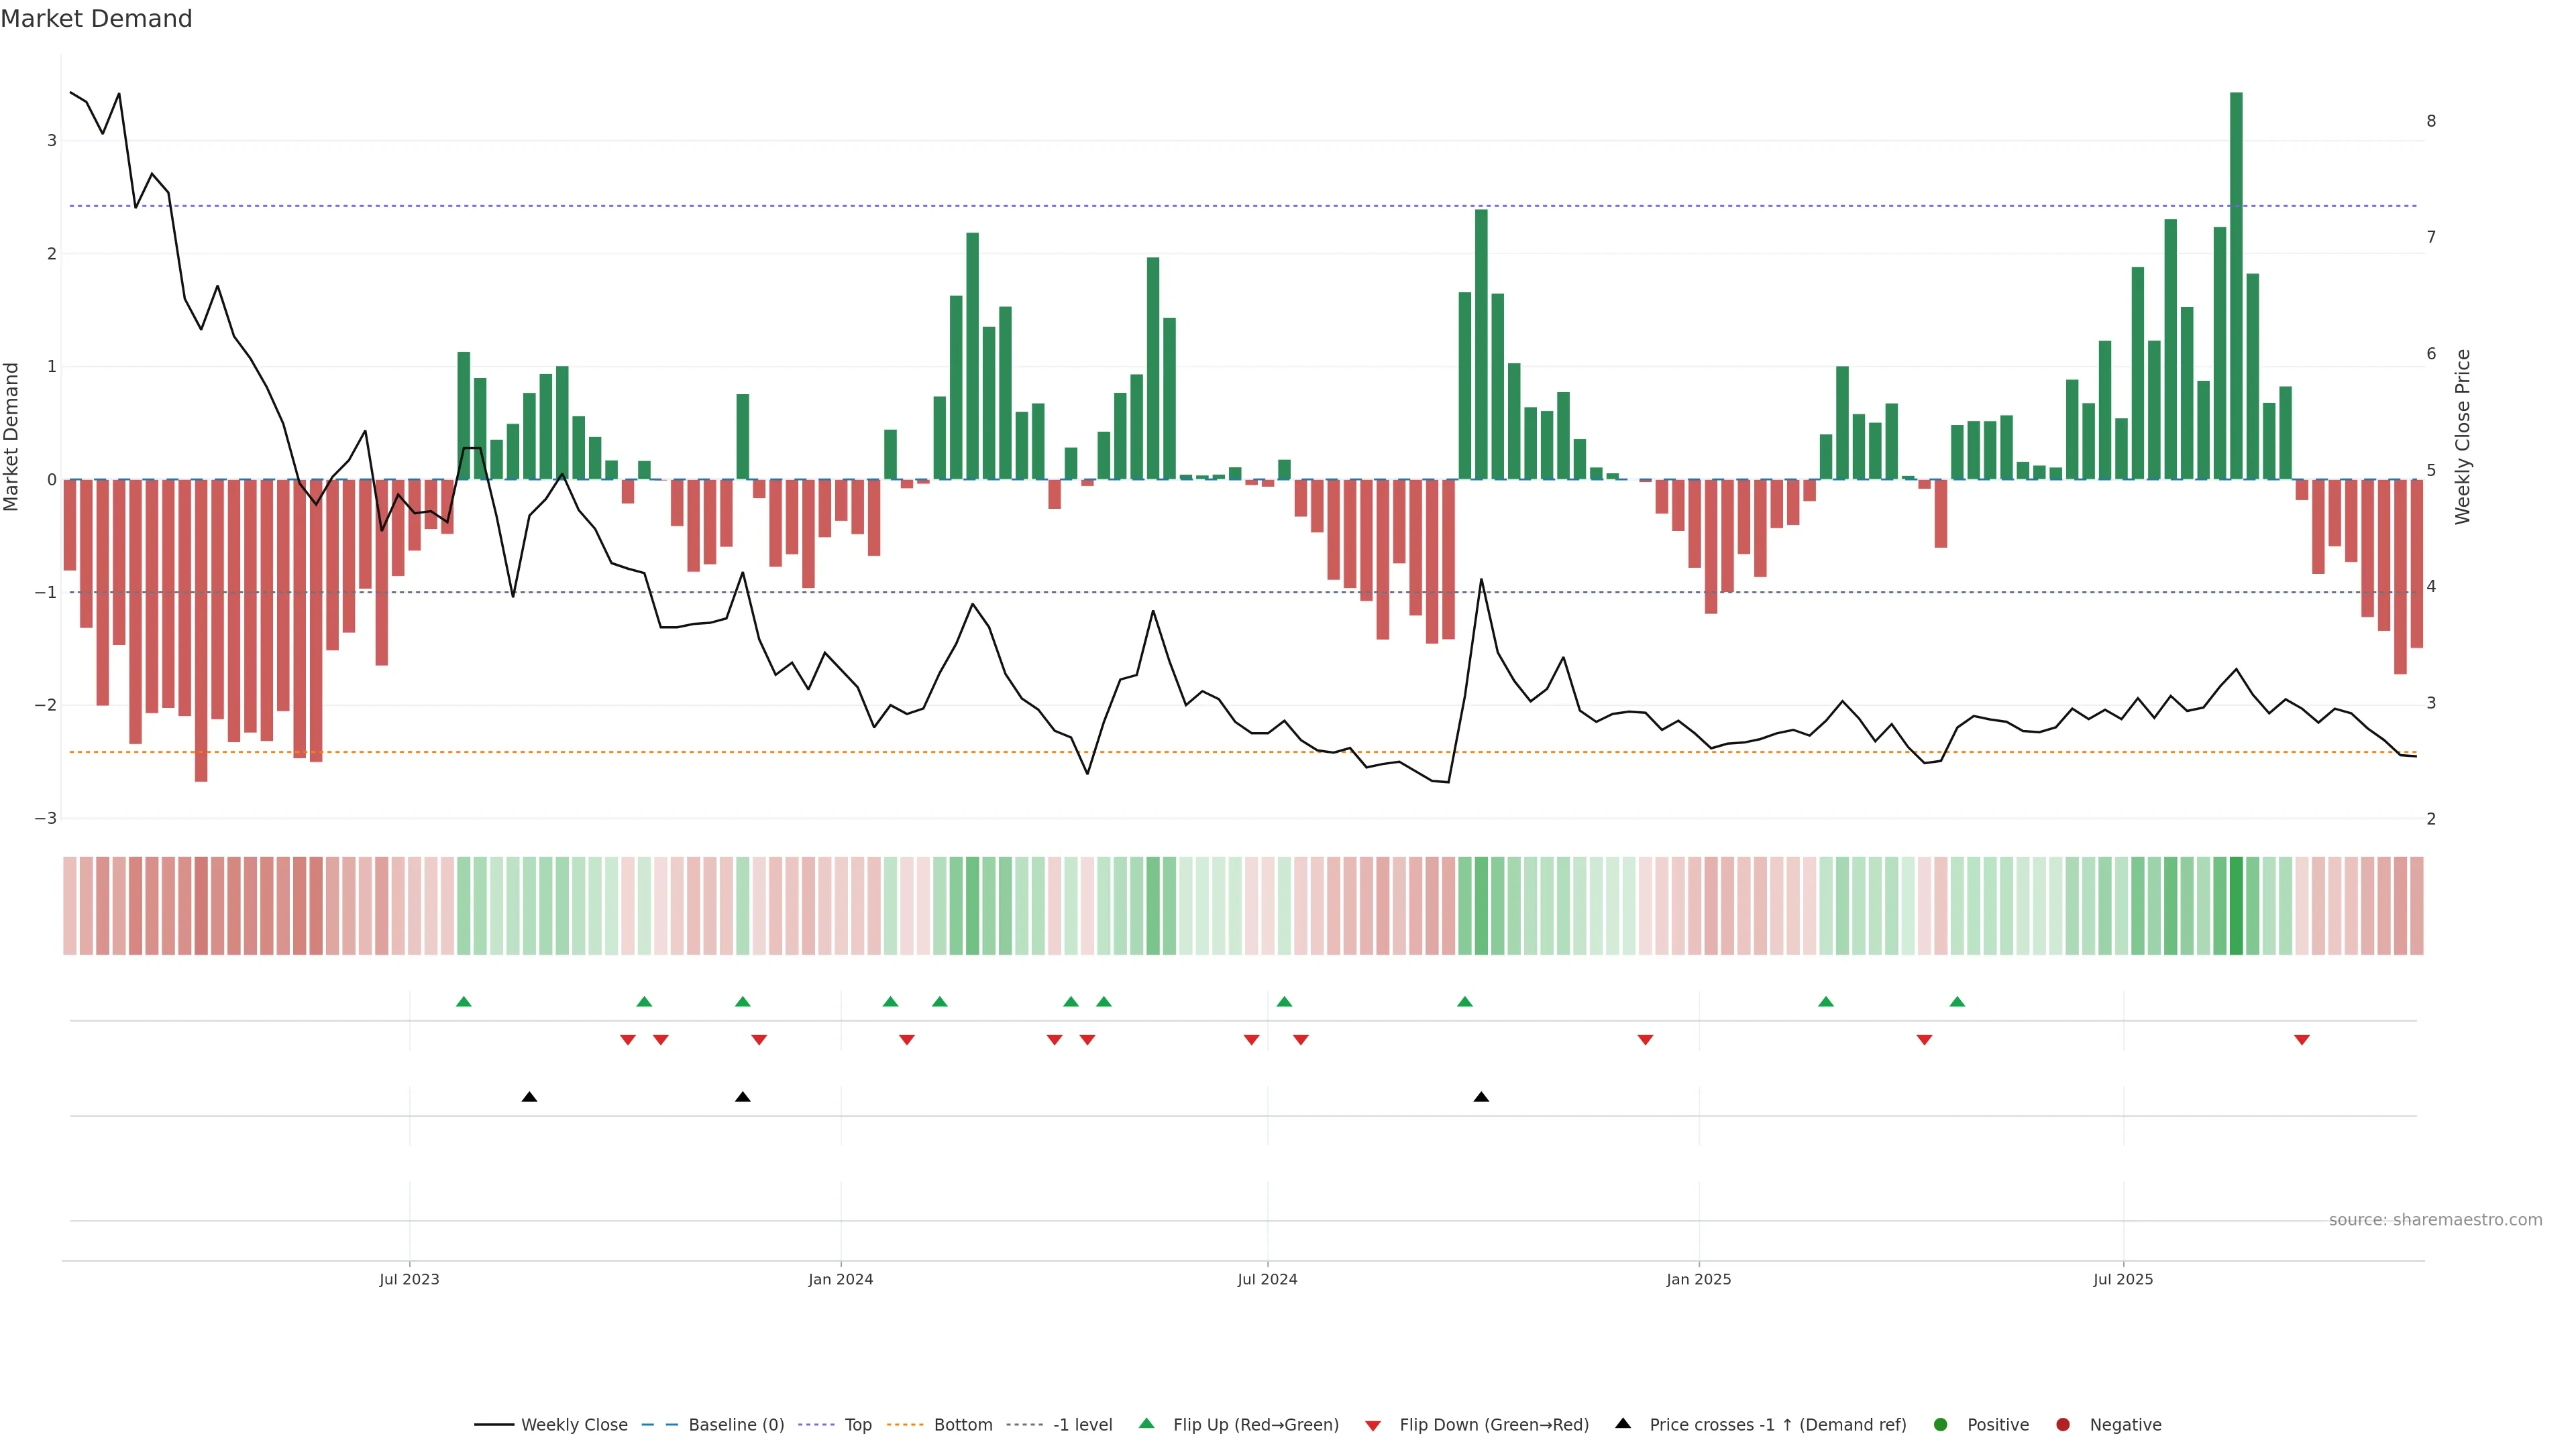Click the last red Flip Down marker
This screenshot has width=2576, height=1448.
tap(2301, 1040)
